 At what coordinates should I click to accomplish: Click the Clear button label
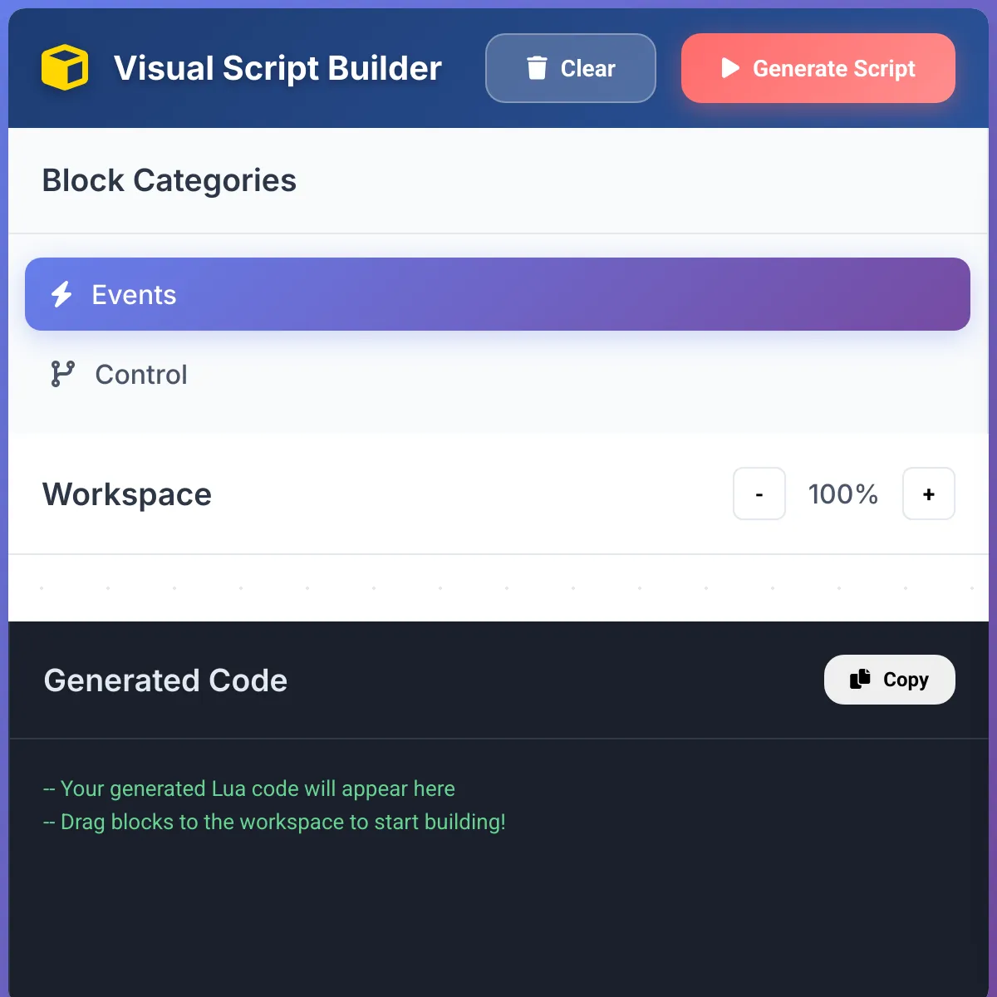point(587,68)
